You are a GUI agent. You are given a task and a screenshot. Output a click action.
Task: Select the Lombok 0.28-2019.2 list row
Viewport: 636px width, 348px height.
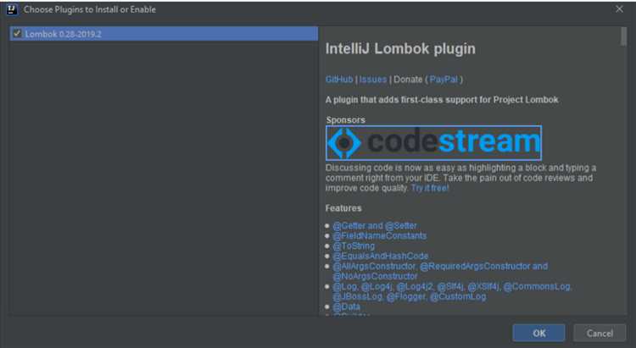pyautogui.click(x=164, y=34)
